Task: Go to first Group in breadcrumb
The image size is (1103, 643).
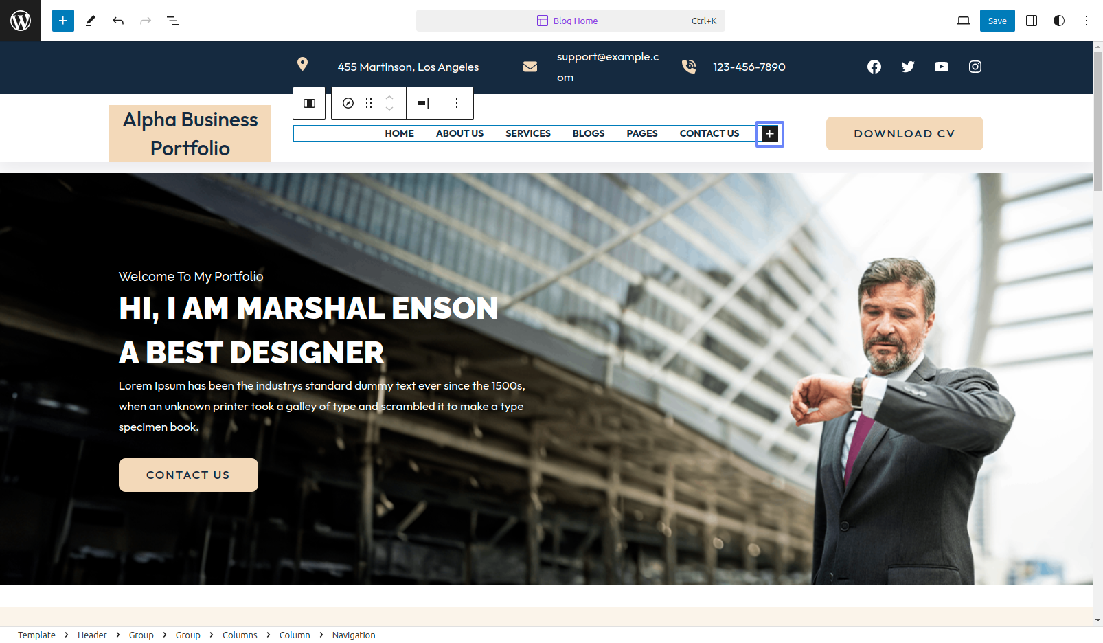Action: click(141, 635)
